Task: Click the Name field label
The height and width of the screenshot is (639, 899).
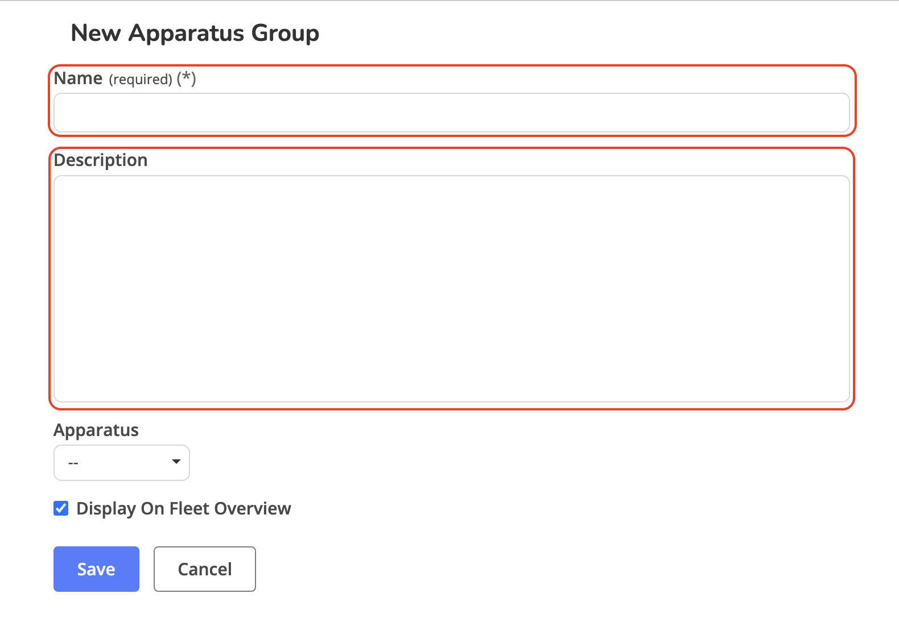Action: [78, 78]
